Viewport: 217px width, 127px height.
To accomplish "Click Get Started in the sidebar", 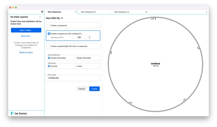I will (x=20, y=113).
